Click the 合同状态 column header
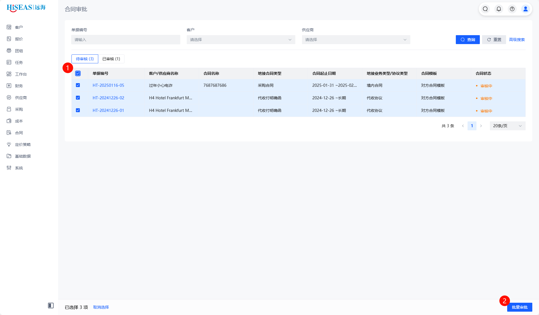Image resolution: width=539 pixels, height=315 pixels. [x=483, y=73]
